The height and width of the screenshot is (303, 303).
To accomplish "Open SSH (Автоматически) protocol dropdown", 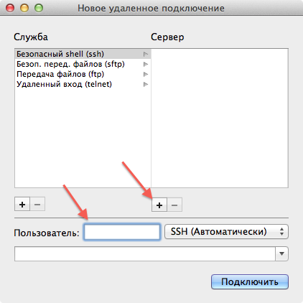I will coord(226,231).
